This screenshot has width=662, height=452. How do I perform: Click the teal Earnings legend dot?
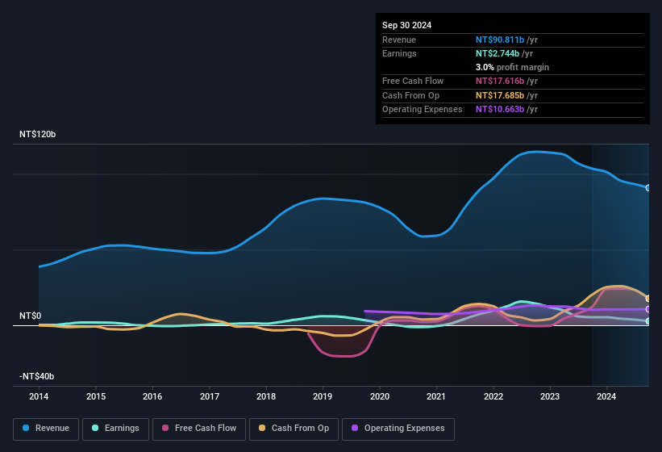96,428
